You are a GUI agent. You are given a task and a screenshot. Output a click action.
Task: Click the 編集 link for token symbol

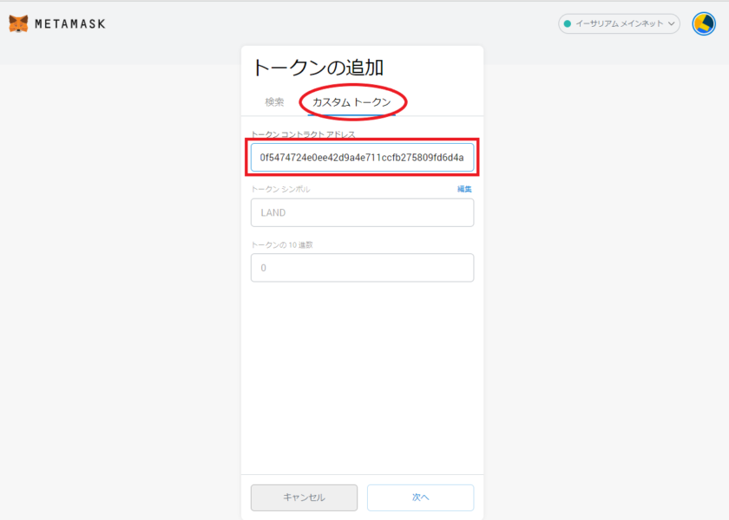464,189
